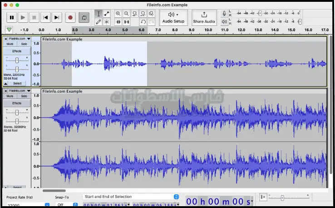This screenshot has width=335, height=208.
Task: Adjust the mono track gain slider
Action: pyautogui.click(x=17, y=60)
